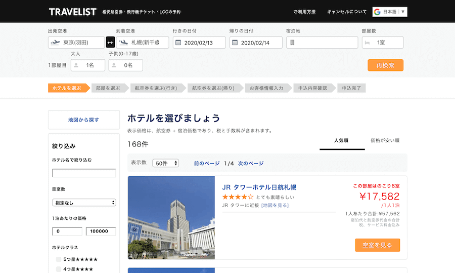Open the 部屋数 1室 selector
Image resolution: width=455 pixels, height=273 pixels.
click(383, 43)
